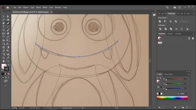Open the File menu
Image resolution: width=196 pixels, height=110 pixels.
point(15,7)
